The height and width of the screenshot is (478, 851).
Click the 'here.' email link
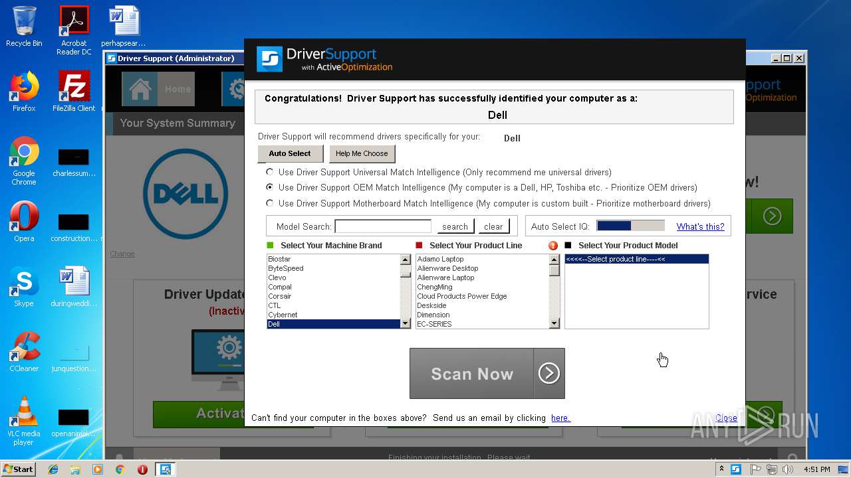point(560,418)
